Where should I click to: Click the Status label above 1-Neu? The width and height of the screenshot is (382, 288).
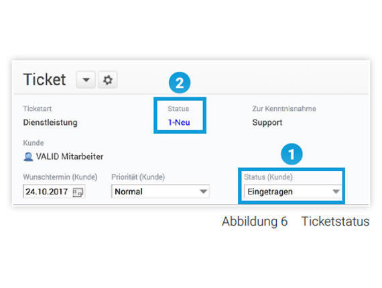point(178,109)
